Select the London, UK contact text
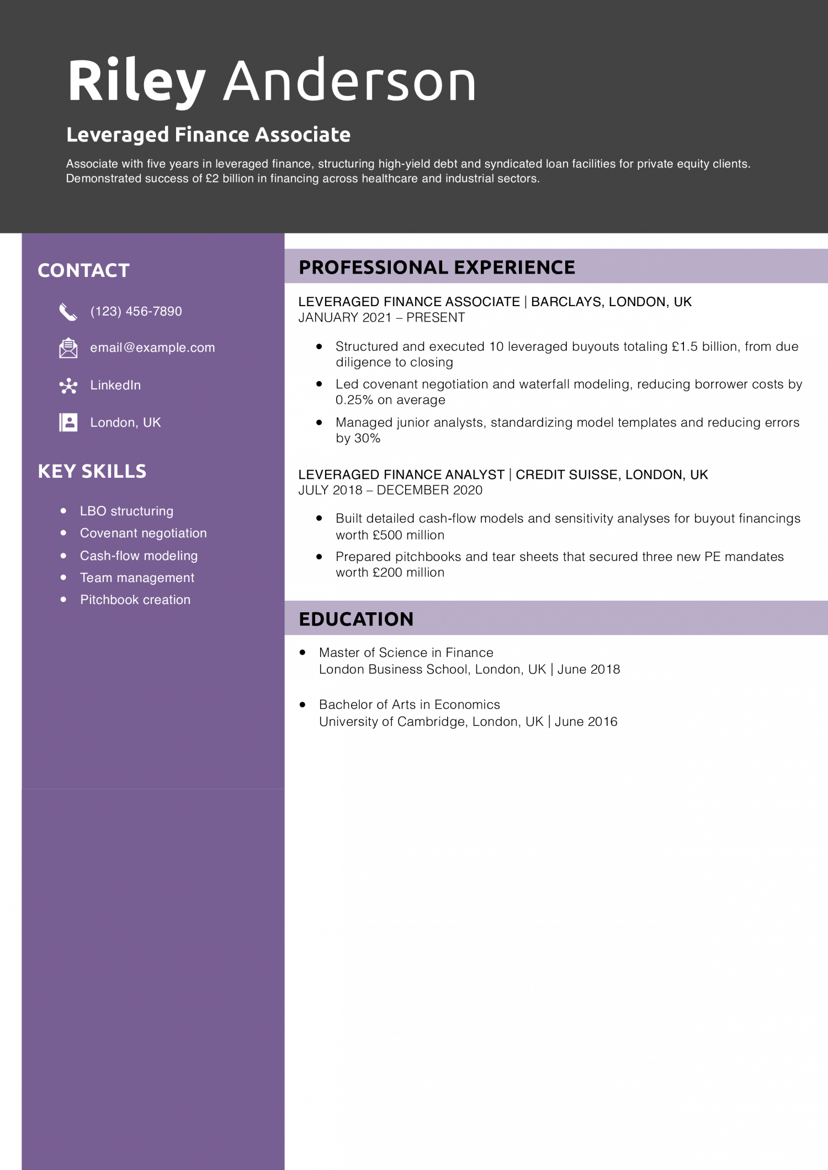The width and height of the screenshot is (828, 1170). (x=125, y=423)
